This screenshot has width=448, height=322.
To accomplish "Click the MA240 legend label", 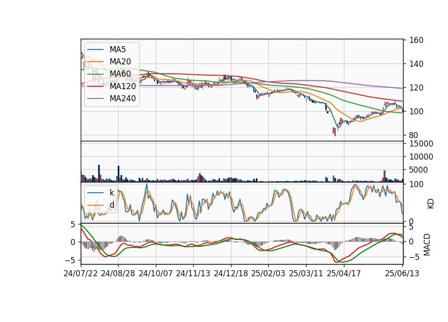I will point(123,98).
